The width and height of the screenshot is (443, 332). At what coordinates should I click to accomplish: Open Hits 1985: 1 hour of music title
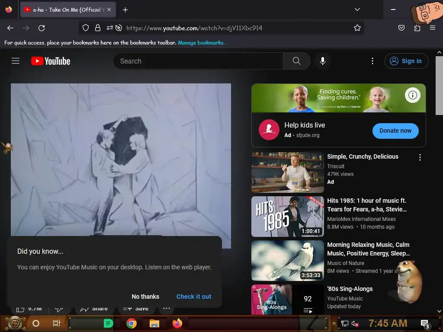click(367, 205)
